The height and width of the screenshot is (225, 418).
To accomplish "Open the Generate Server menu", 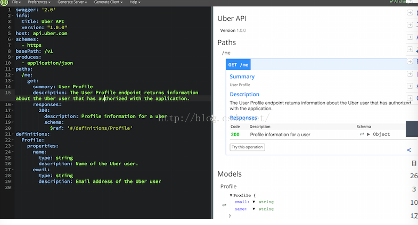I will tap(72, 2).
